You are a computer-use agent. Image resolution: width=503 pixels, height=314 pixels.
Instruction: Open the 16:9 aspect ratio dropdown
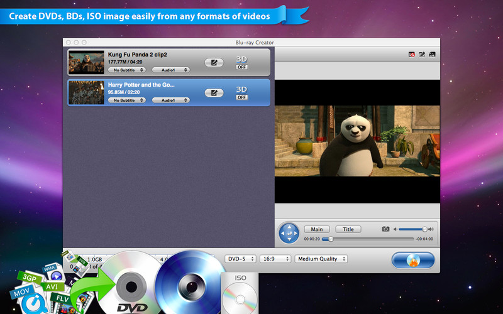(x=275, y=259)
